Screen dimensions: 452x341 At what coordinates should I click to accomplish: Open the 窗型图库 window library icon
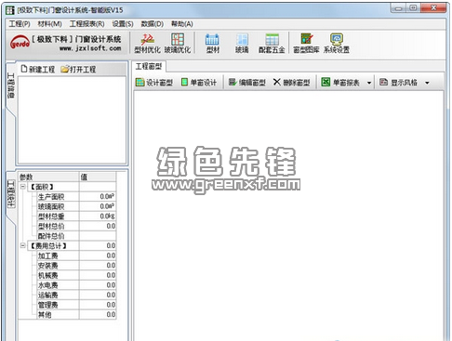pyautogui.click(x=306, y=44)
